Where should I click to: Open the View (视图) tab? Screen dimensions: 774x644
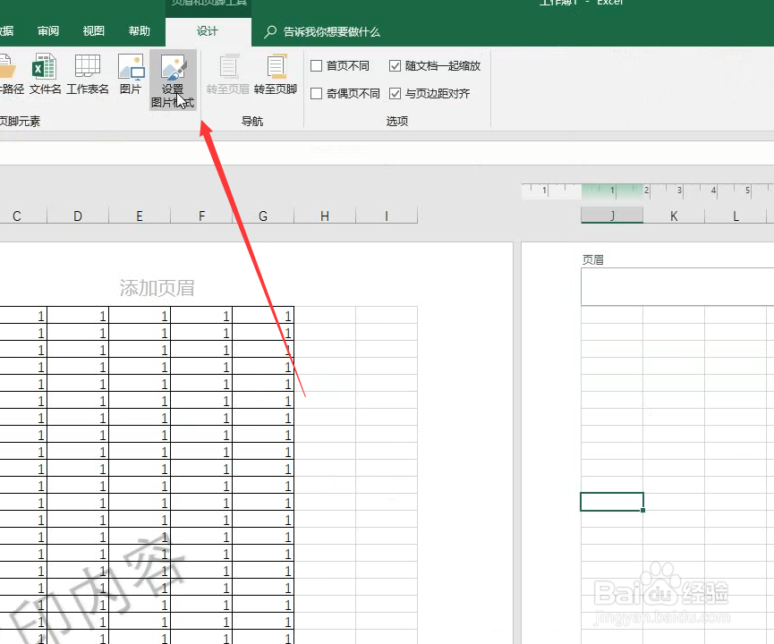[x=94, y=31]
